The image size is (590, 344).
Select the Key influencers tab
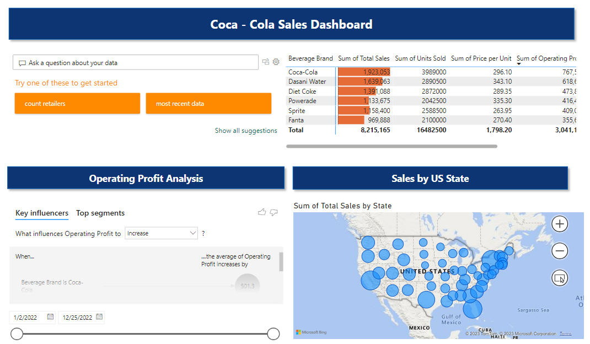[x=42, y=213]
